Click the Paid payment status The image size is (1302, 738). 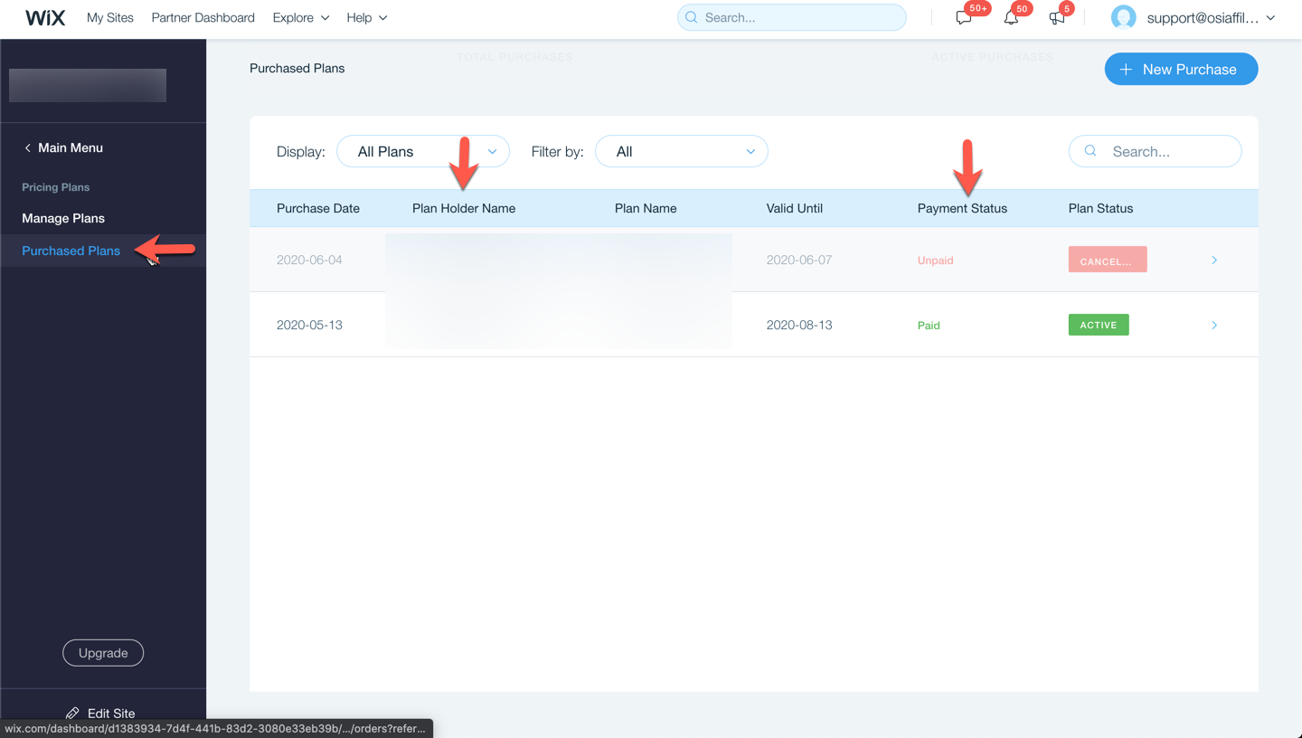tap(929, 326)
